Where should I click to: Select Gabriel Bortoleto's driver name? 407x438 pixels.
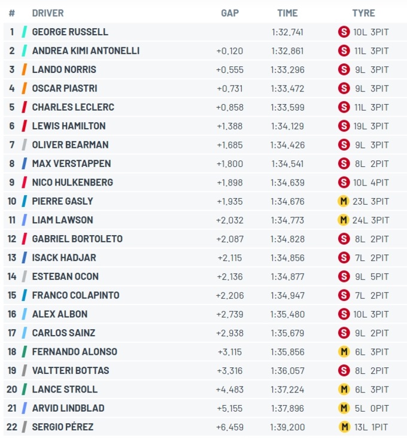click(77, 239)
